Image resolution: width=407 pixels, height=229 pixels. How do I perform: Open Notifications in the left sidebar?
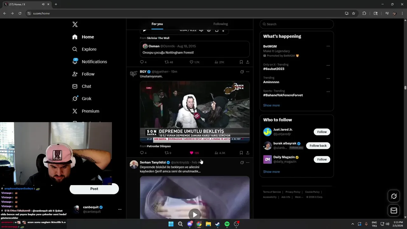(90, 62)
